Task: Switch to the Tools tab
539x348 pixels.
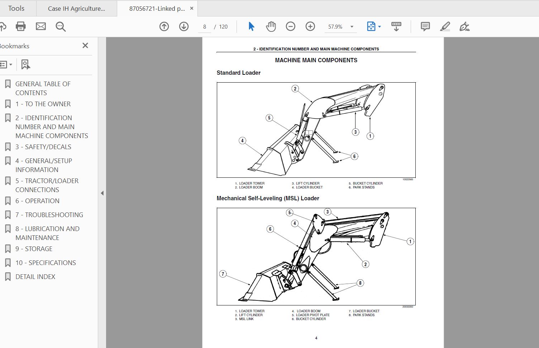Action: click(16, 8)
